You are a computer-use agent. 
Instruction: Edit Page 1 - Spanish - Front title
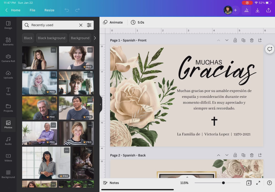[128, 40]
